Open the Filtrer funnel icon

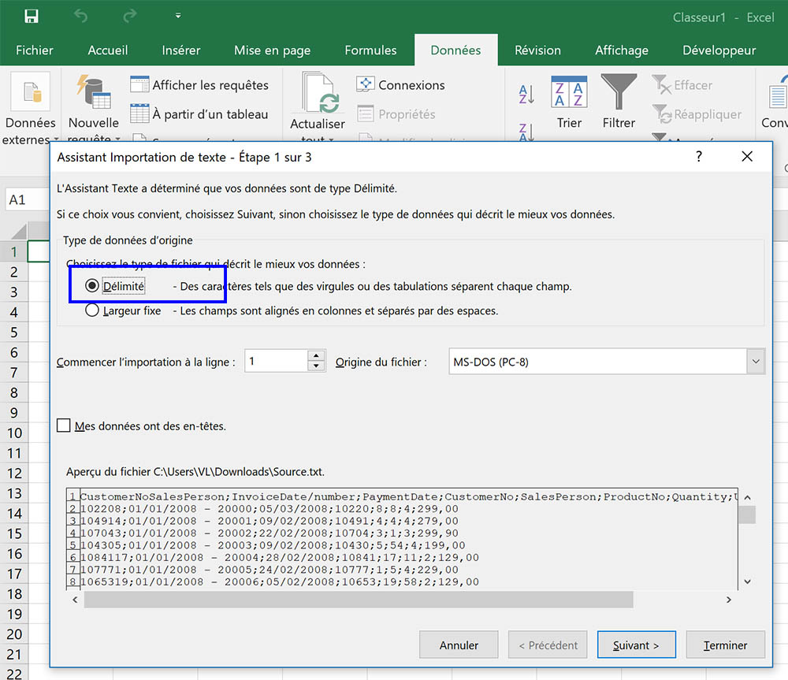click(619, 92)
